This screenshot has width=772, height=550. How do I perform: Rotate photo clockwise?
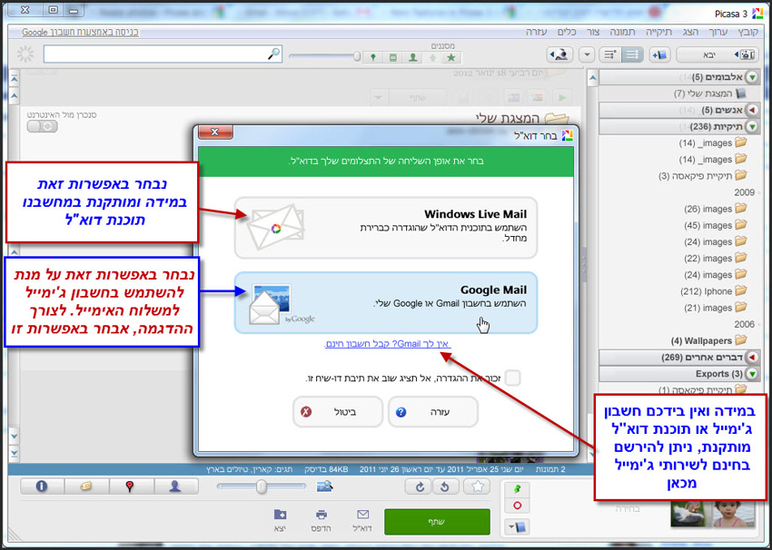pyautogui.click(x=419, y=487)
